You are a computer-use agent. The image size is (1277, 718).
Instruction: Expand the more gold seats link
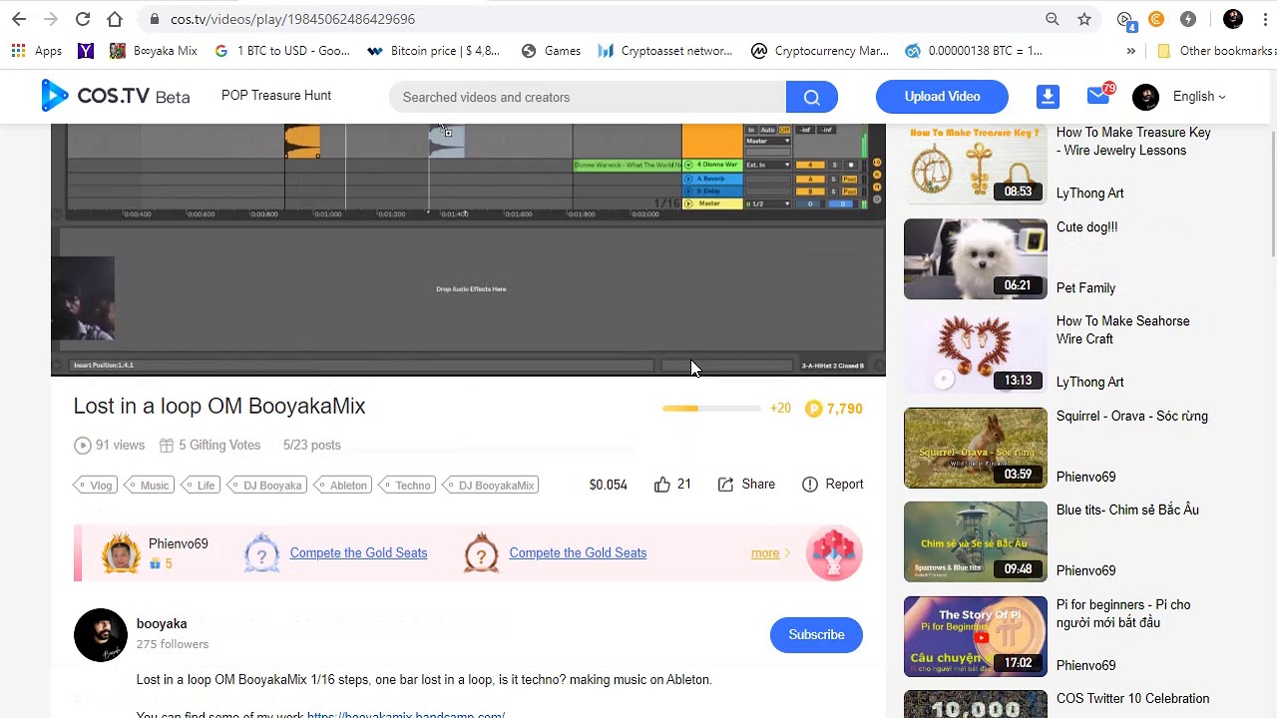tap(770, 552)
